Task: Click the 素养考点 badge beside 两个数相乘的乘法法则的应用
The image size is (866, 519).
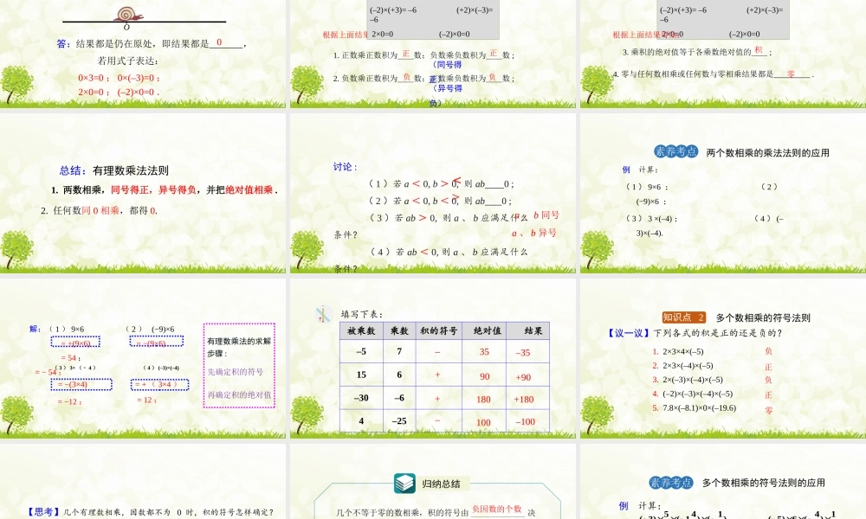Action: tap(676, 151)
